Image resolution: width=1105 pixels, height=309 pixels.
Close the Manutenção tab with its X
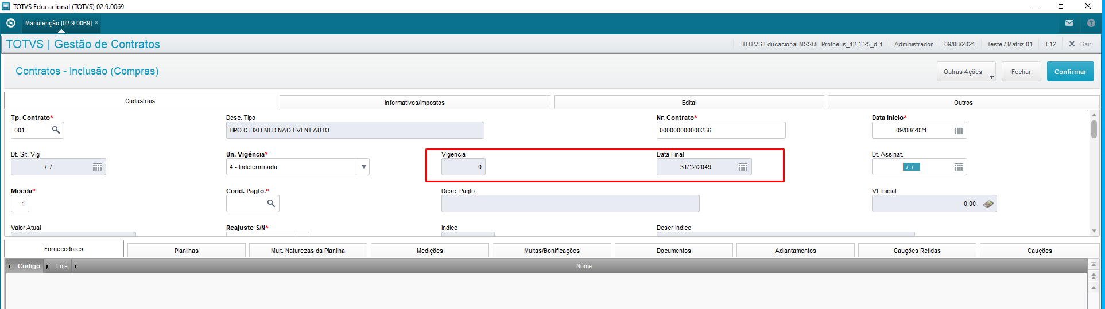click(x=96, y=23)
